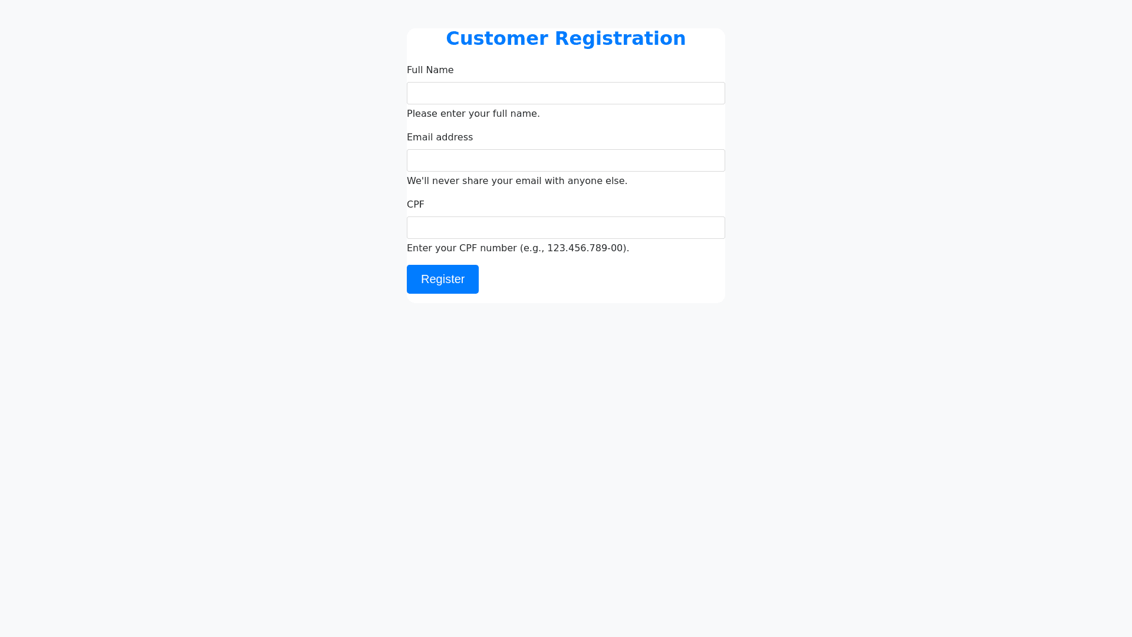Click the word "anyone" in the email hint

tap(585, 181)
